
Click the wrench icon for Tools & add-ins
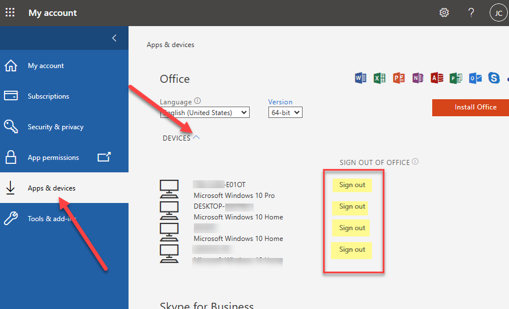point(11,218)
